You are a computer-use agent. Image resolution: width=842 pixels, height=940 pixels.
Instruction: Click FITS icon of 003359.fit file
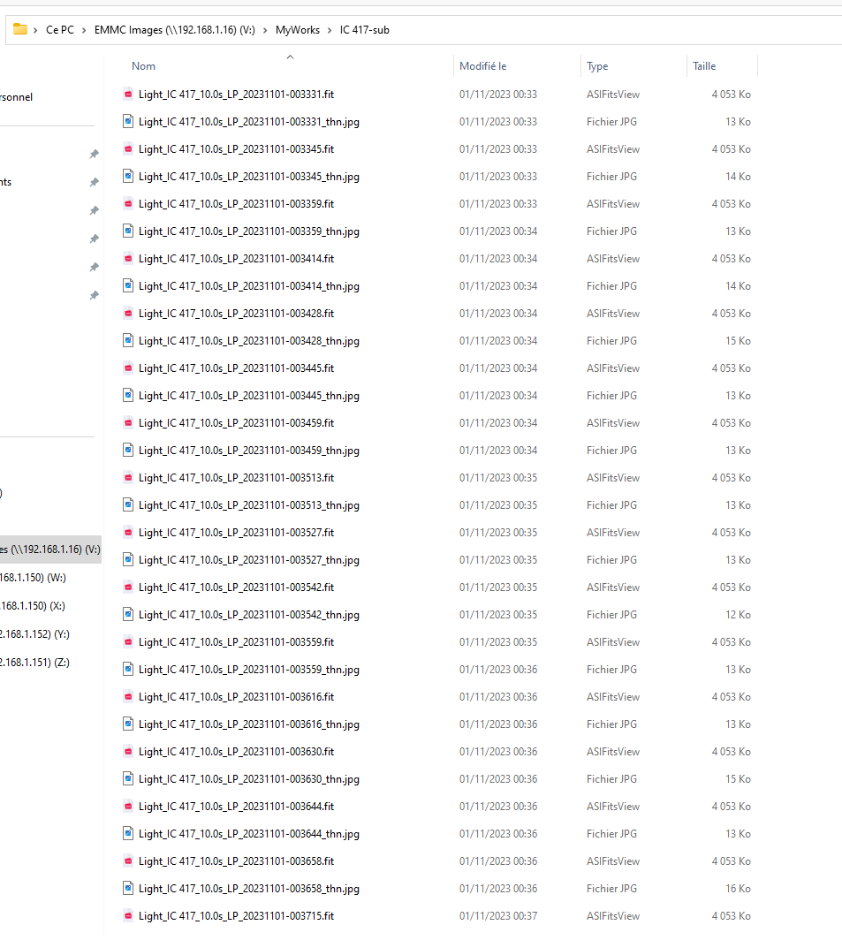click(x=128, y=204)
